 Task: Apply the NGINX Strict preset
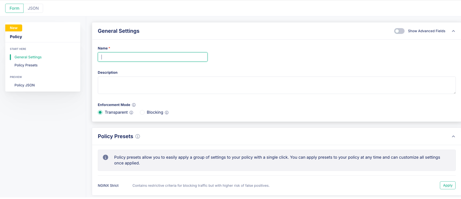pos(447,185)
